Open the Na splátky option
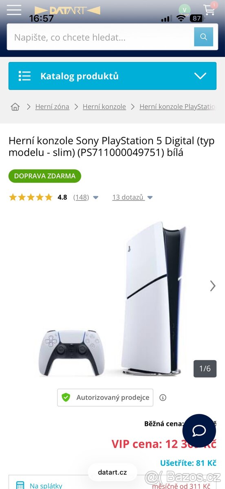Screen dimensions: 225x489 click(46, 485)
